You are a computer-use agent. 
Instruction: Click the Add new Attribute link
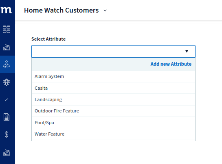pos(171,64)
